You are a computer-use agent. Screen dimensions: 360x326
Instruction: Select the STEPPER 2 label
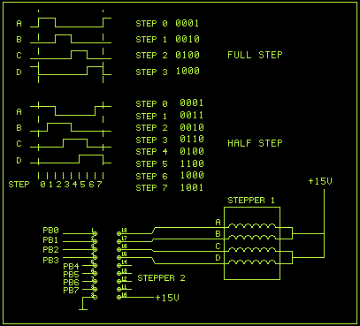[x=161, y=278]
